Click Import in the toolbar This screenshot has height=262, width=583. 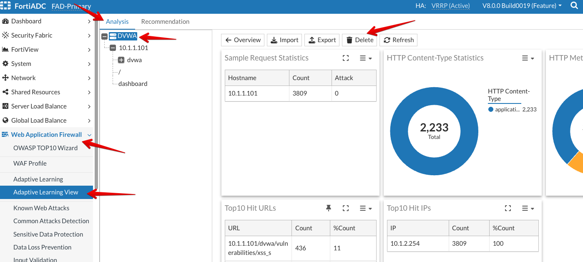coord(284,40)
